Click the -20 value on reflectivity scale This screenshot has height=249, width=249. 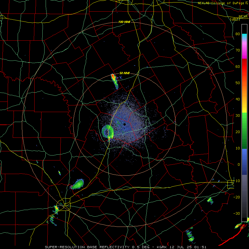(x=237, y=197)
